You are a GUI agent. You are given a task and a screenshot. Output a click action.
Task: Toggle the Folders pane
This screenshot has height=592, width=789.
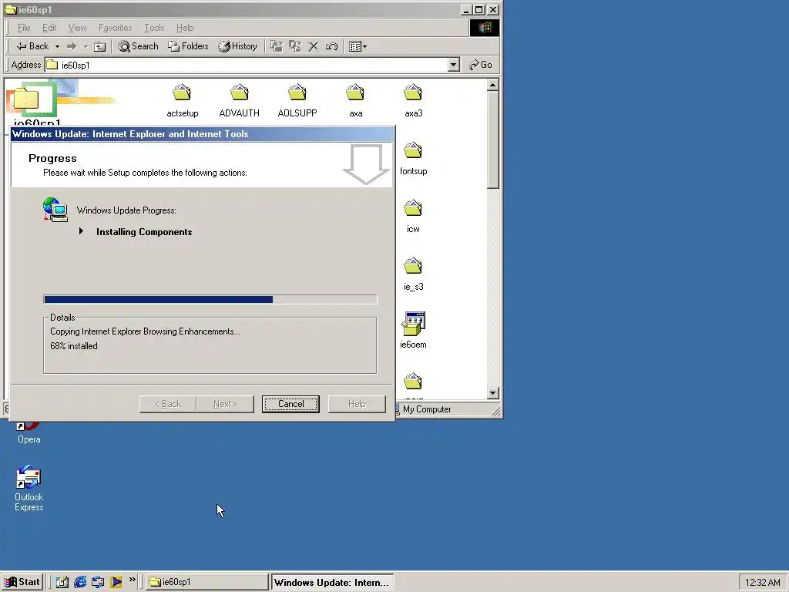[x=188, y=46]
